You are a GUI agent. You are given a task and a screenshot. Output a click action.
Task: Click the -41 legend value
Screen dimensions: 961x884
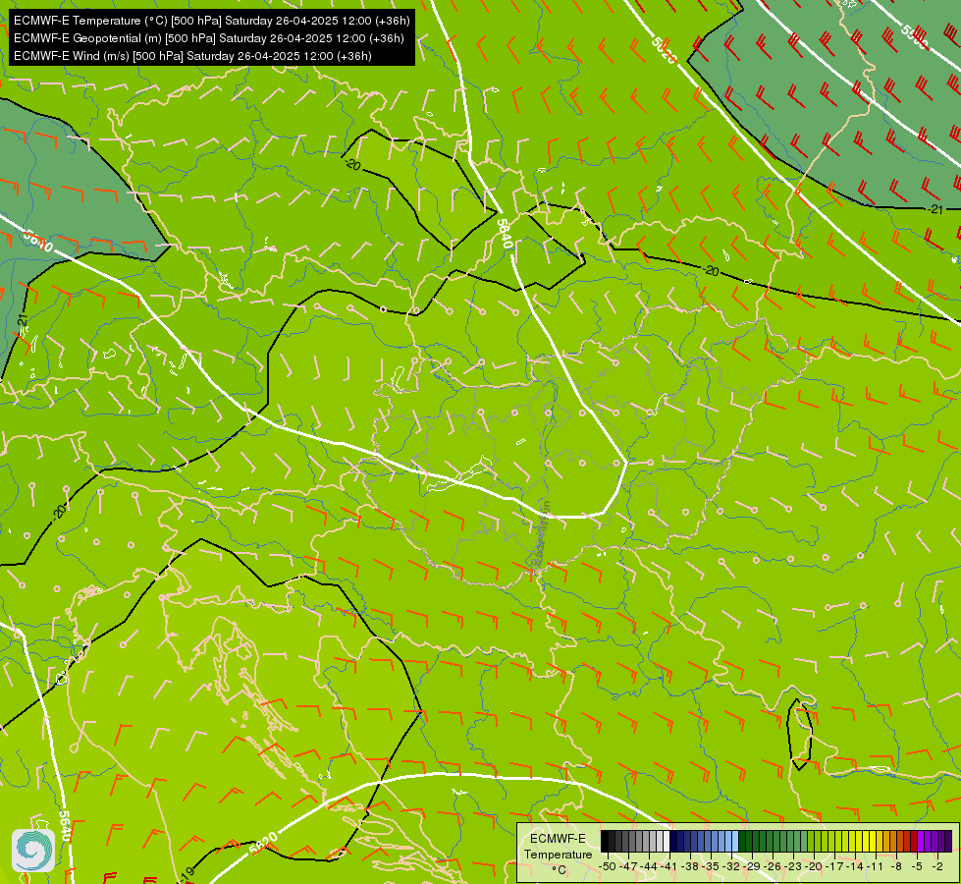[x=668, y=866]
